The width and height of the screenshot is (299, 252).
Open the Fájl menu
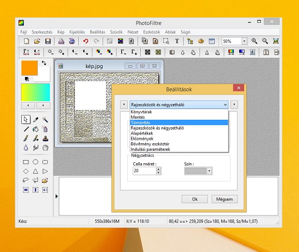pos(23,32)
